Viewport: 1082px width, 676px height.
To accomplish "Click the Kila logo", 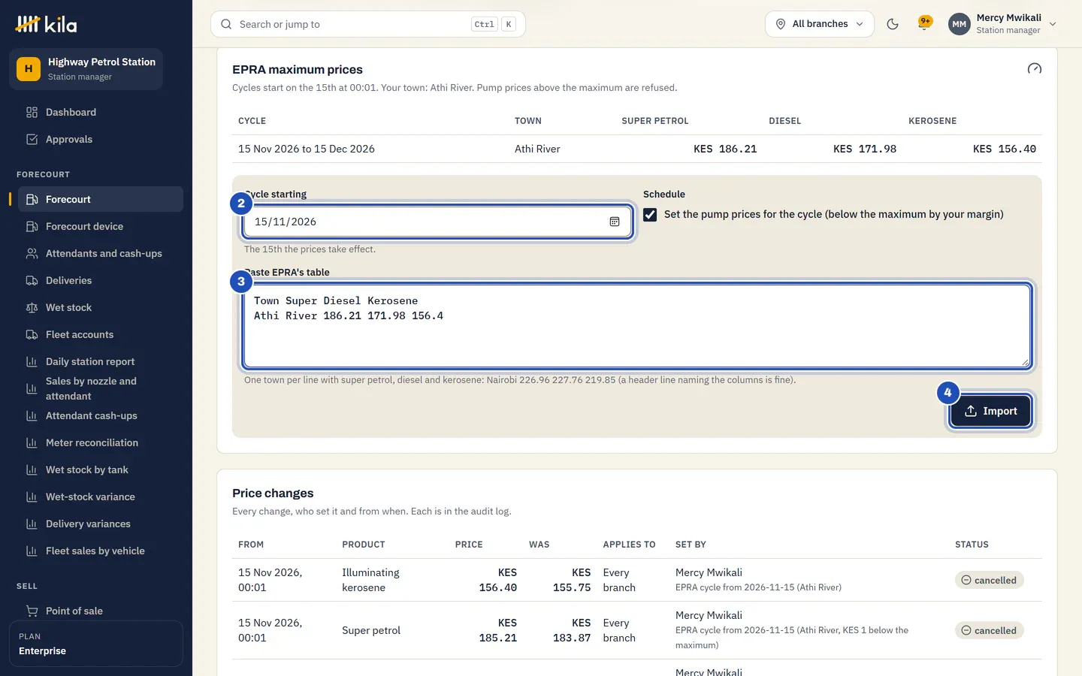I will [46, 24].
